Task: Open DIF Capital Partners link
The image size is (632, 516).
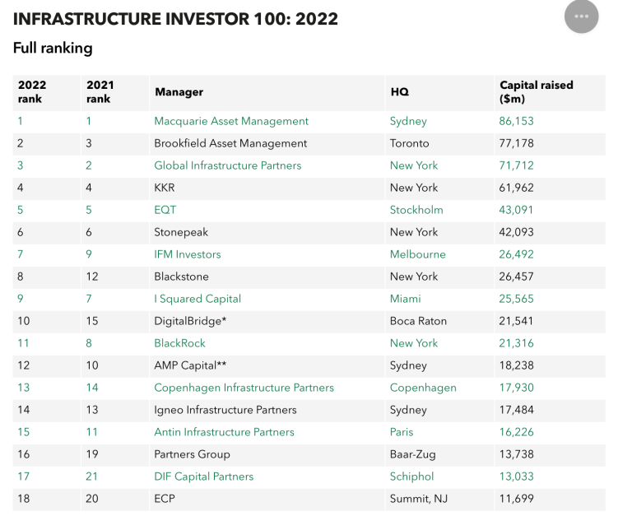Action: [203, 476]
